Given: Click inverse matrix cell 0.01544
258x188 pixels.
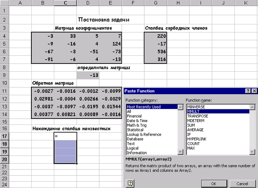Looking at the screenshot, I should point(110,106).
